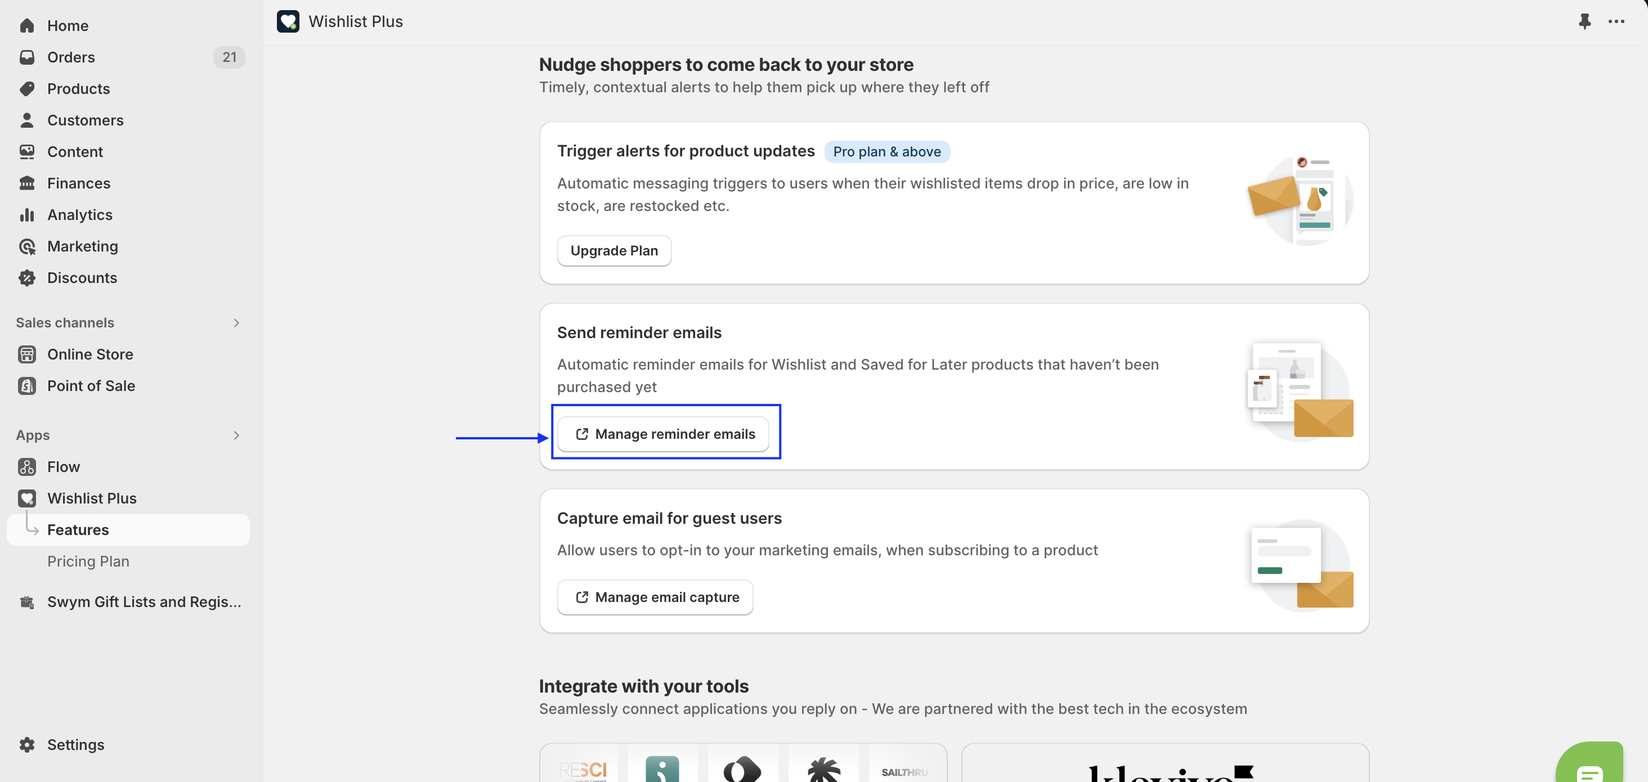Open the three-dot more actions menu
Screen dimensions: 1648x782
[x=1616, y=21]
